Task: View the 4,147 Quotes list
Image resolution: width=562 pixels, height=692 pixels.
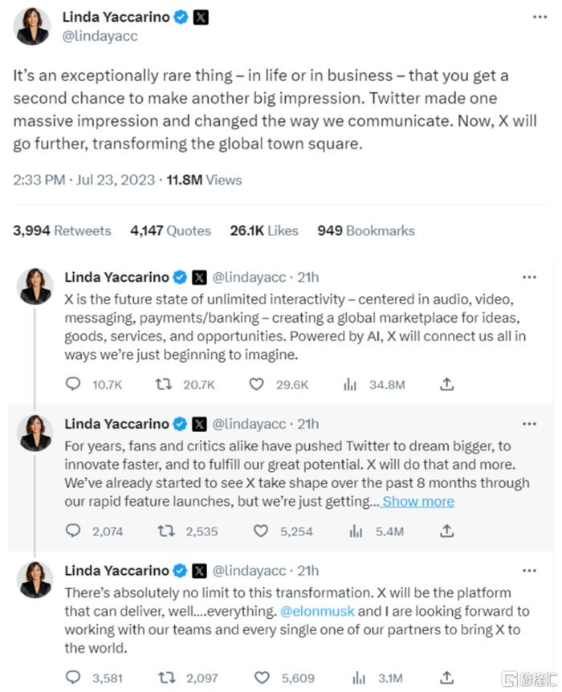Action: tap(170, 230)
